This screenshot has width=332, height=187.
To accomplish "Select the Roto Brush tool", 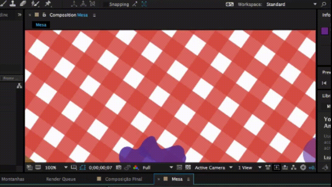I will (x=36, y=4).
